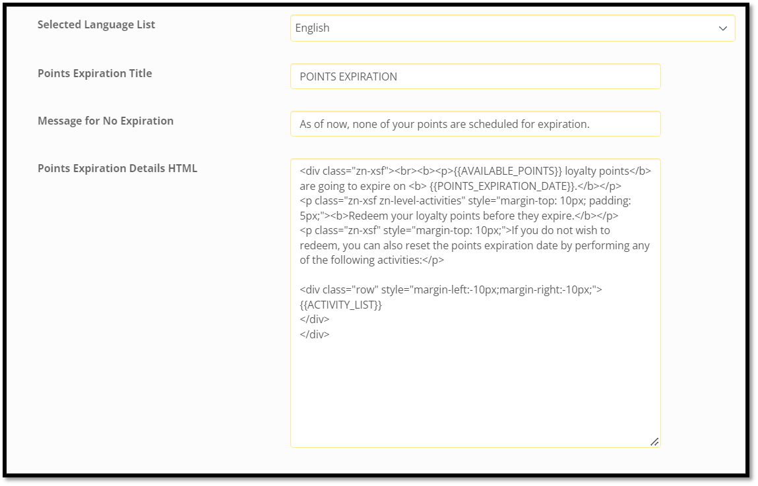
Task: Click the chevron arrow in the English dropdown
Action: tap(723, 28)
